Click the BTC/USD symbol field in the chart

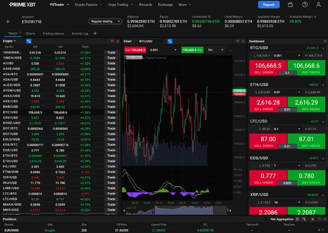(146, 41)
